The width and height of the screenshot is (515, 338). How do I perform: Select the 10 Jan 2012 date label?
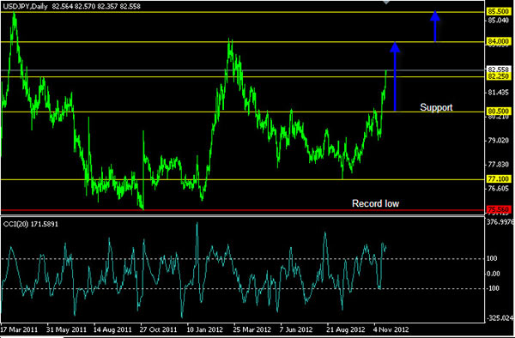click(x=204, y=329)
